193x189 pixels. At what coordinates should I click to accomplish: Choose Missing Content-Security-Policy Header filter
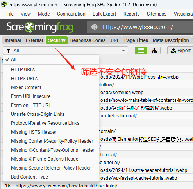coord(51,141)
